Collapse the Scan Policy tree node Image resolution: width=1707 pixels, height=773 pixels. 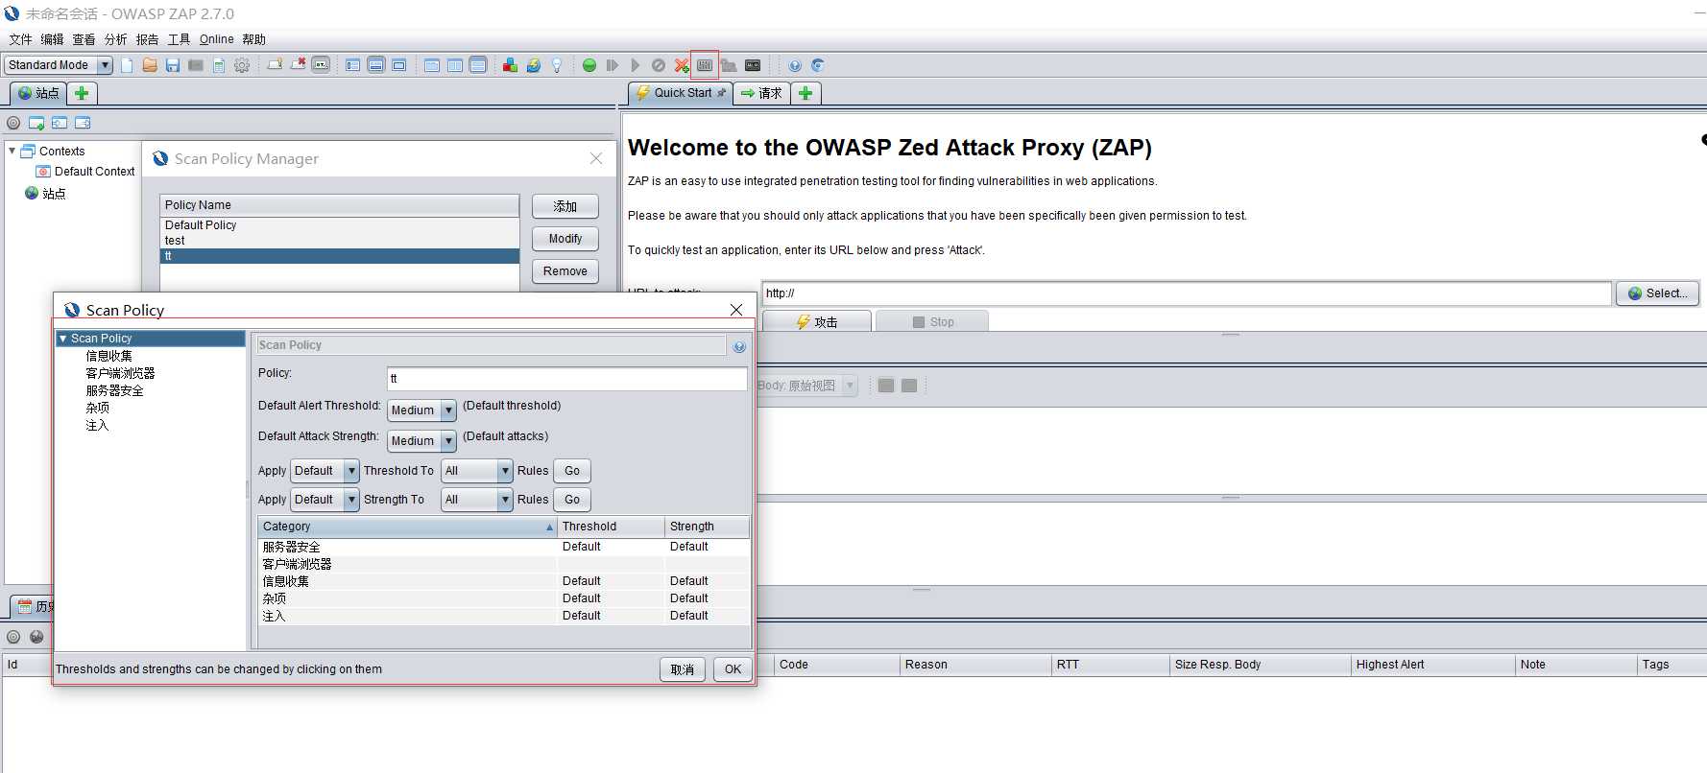coord(62,339)
